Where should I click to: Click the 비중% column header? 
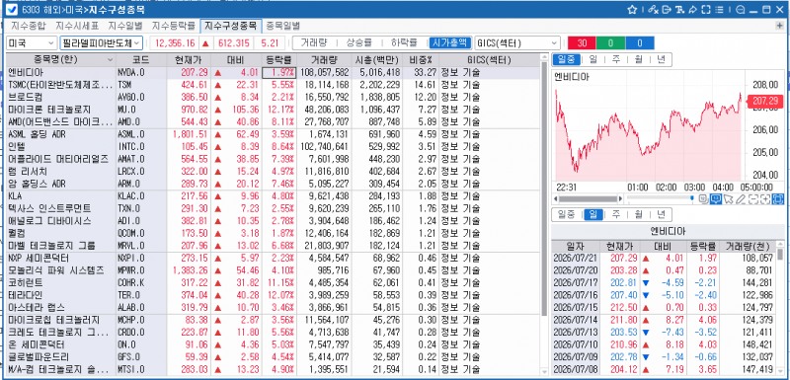(x=422, y=60)
